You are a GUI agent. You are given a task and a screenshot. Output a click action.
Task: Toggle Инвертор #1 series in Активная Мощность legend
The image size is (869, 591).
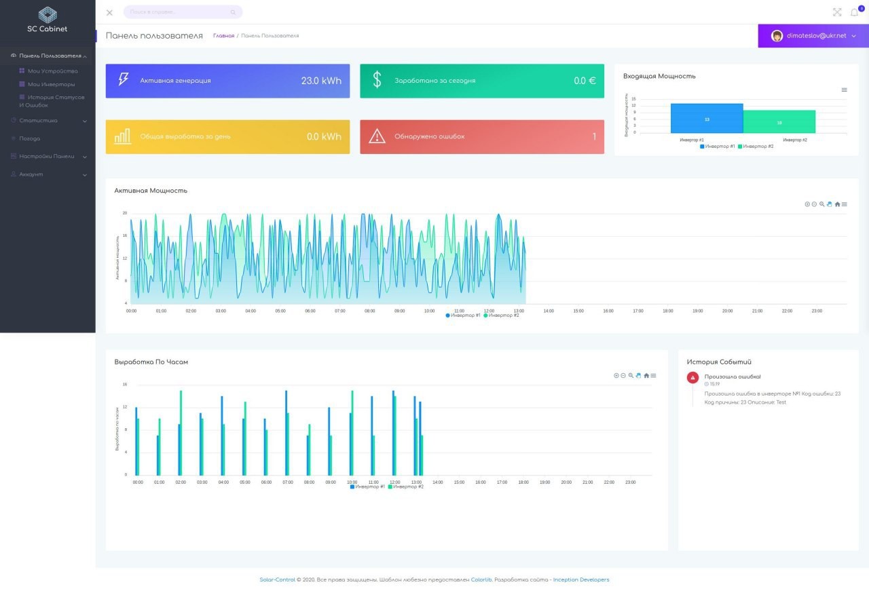point(463,316)
